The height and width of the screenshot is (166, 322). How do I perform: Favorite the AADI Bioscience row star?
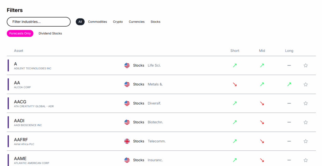coord(305,122)
